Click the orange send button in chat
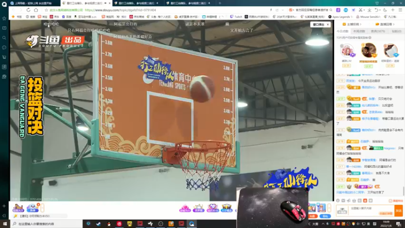 coord(398,211)
